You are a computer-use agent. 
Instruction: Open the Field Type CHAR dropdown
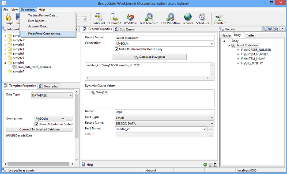point(212,118)
